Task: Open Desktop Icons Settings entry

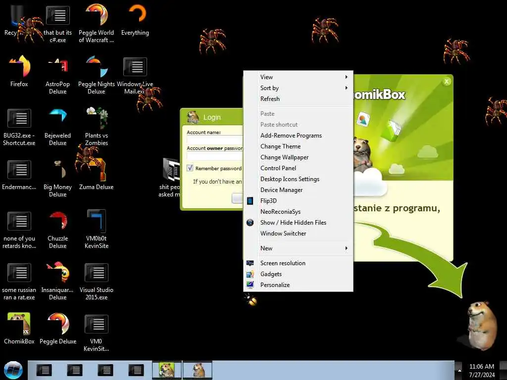Action: (298, 179)
